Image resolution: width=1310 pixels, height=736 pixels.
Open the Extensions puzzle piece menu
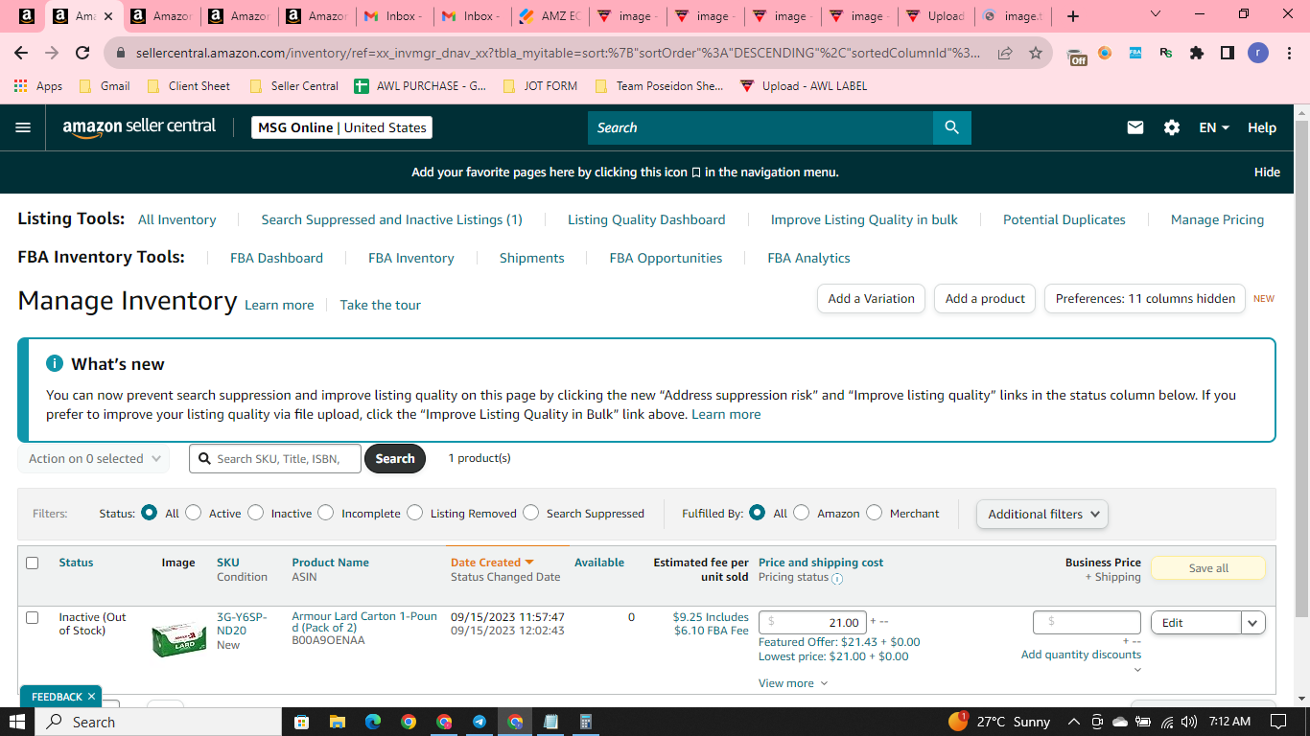pos(1197,53)
